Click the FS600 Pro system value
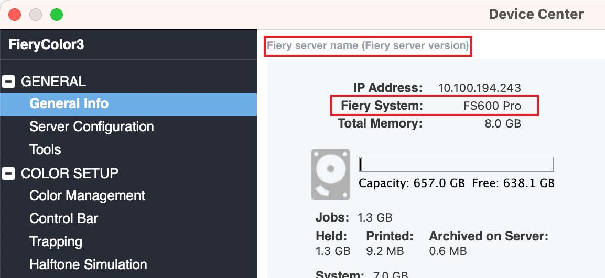Viewport: 605px width, 278px height. [492, 106]
